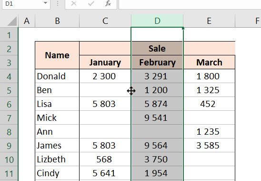Click the February header cell
The image size is (261, 181).
[157, 62]
